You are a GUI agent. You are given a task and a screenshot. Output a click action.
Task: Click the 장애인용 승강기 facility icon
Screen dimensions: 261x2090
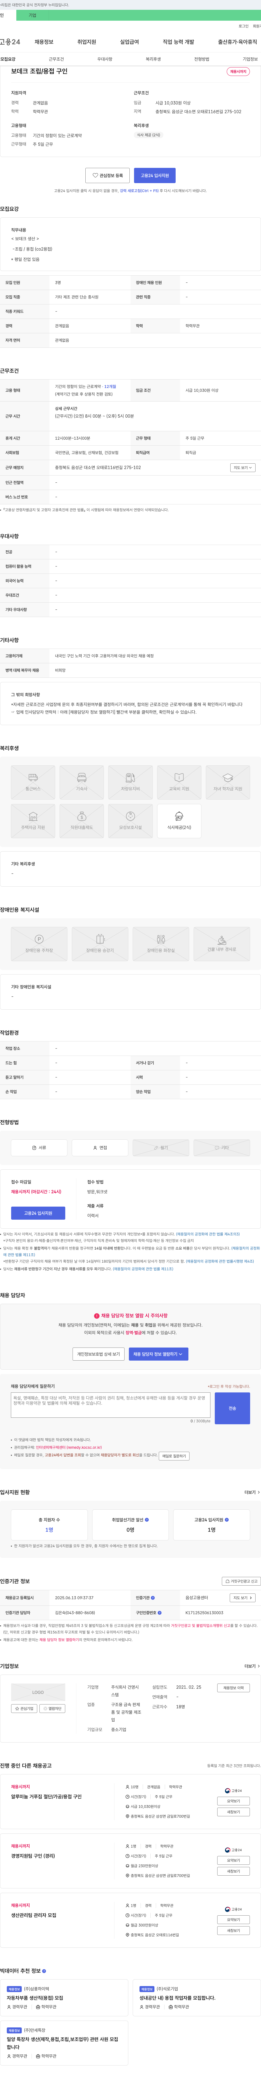point(100,944)
